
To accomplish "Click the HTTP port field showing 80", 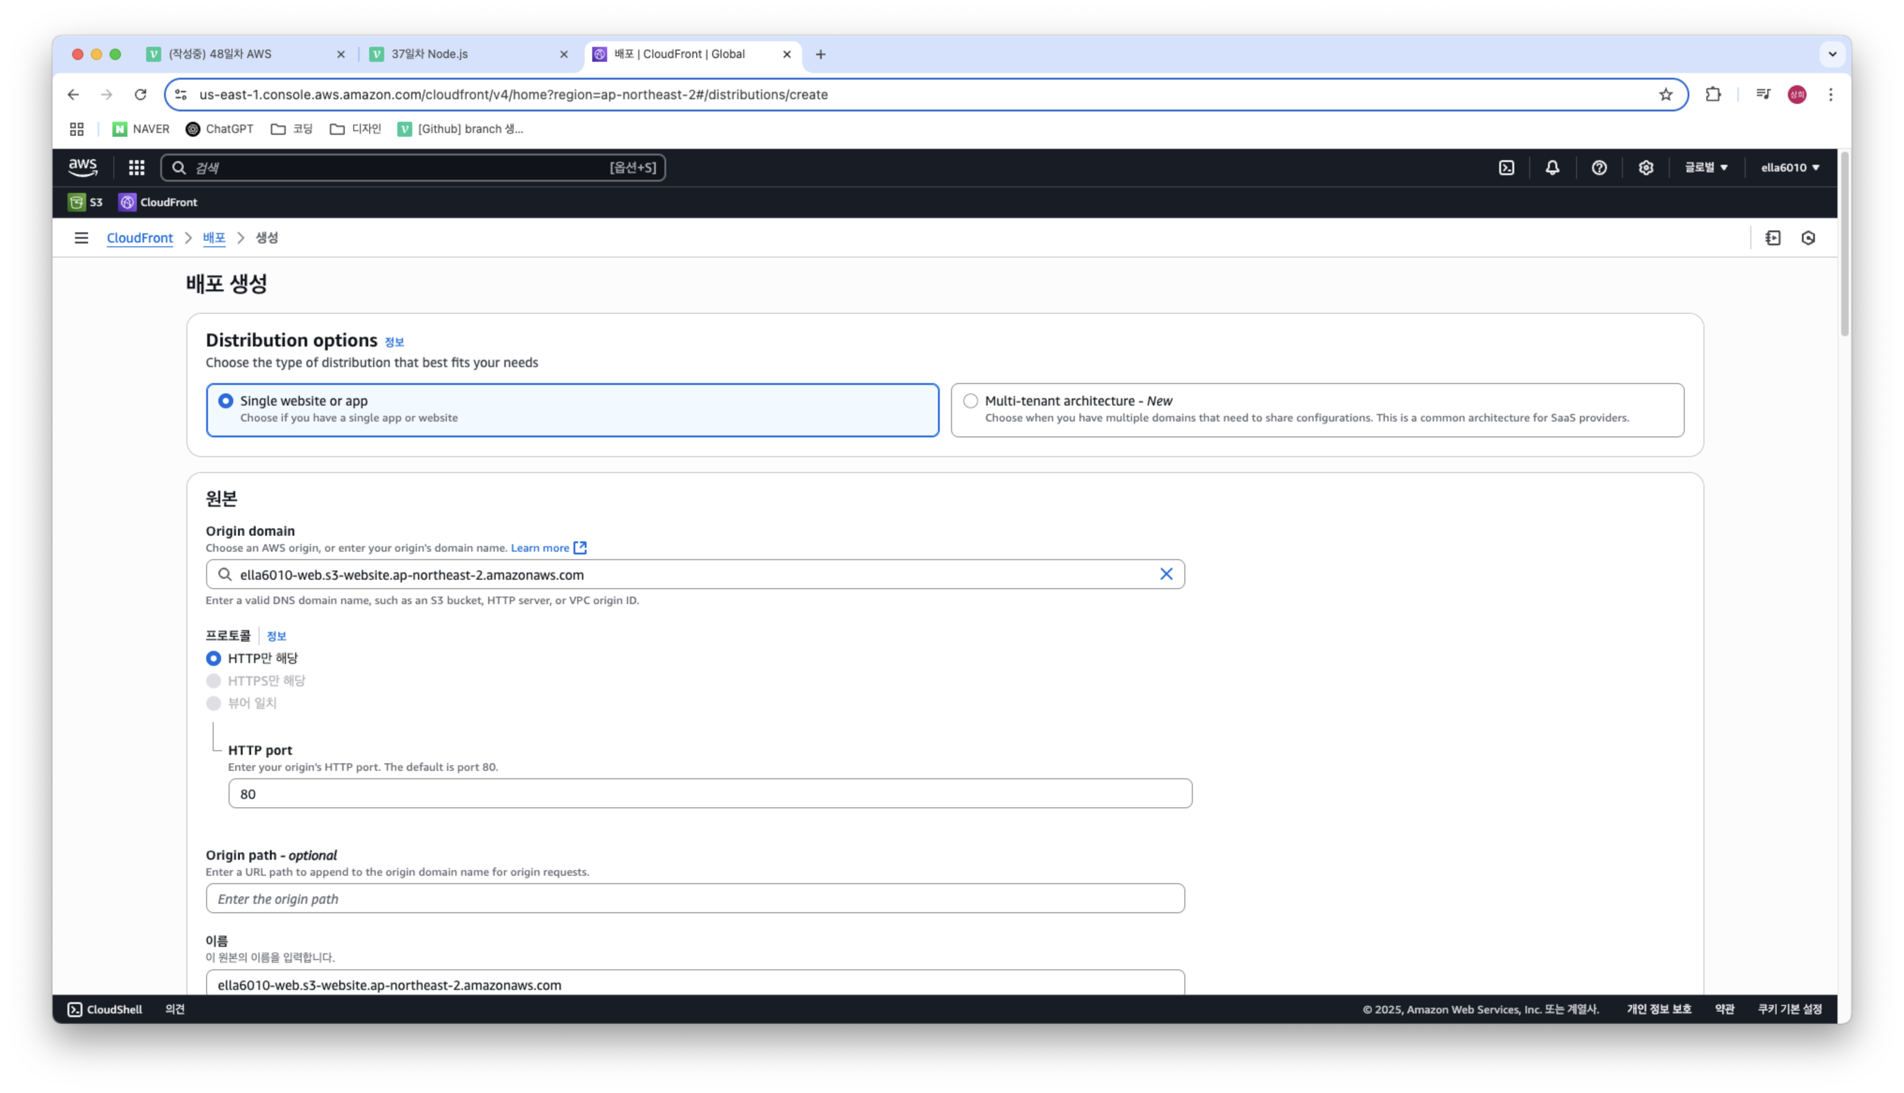I will [x=709, y=793].
